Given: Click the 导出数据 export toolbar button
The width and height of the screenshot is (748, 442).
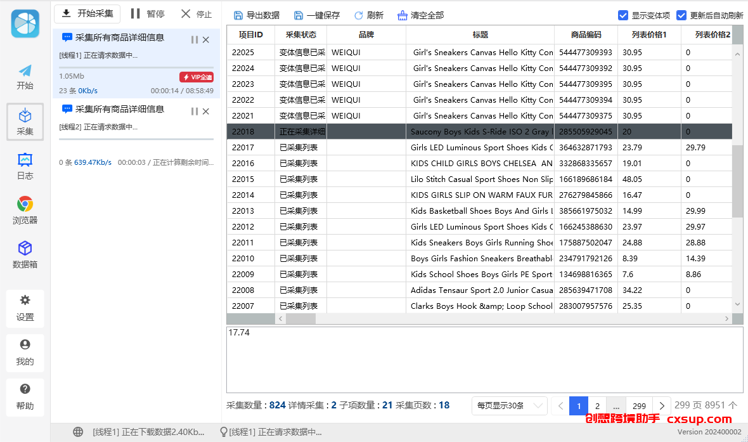Looking at the screenshot, I should click(x=257, y=15).
